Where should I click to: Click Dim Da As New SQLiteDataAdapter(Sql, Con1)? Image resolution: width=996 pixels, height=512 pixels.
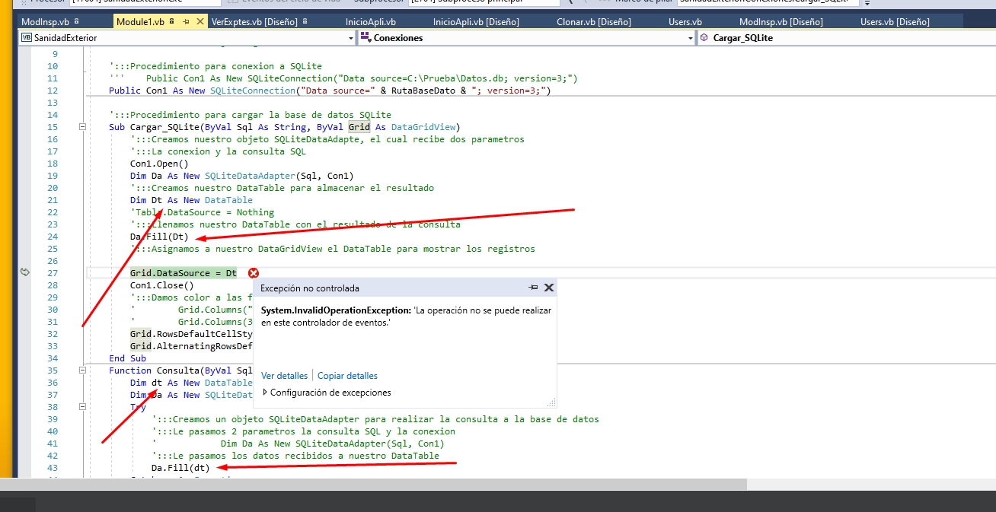click(241, 176)
